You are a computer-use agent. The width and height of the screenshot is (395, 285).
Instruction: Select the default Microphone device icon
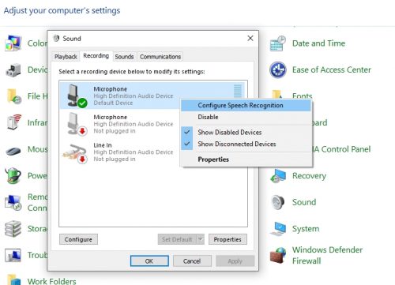click(x=77, y=96)
